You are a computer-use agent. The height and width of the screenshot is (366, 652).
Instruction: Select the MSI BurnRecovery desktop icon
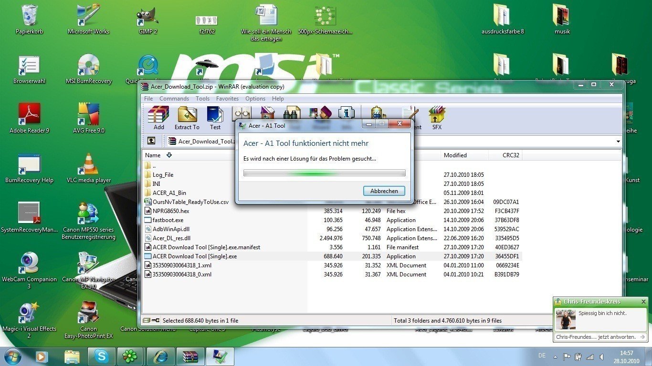(x=88, y=69)
